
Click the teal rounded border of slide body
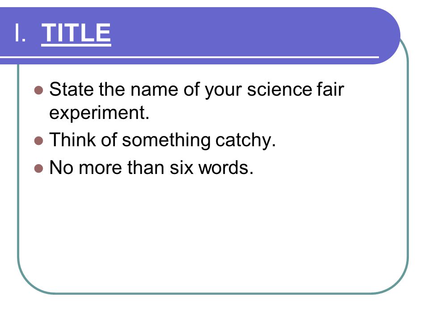click(x=408, y=164)
